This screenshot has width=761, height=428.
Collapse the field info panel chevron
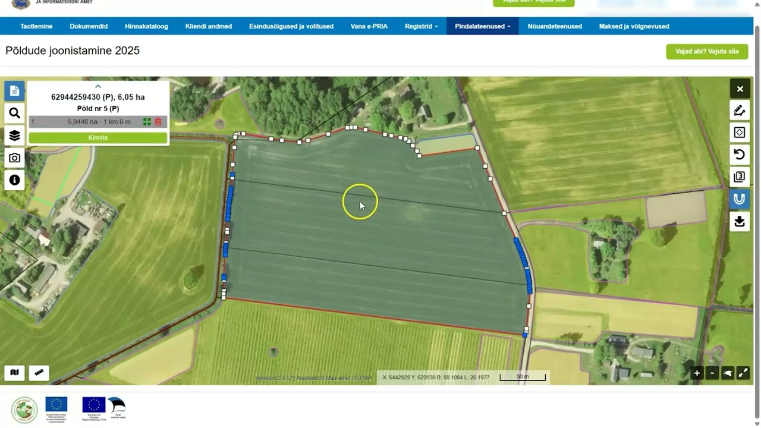point(98,86)
